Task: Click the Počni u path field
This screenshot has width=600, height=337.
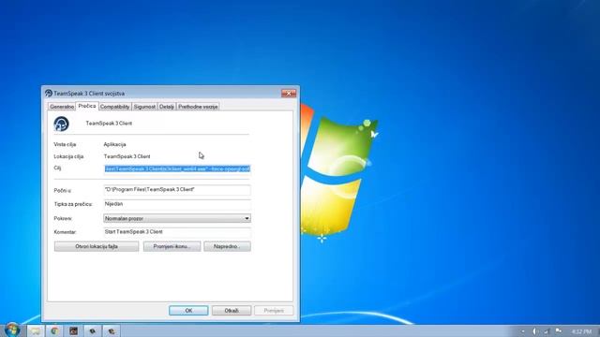Action: (177, 189)
